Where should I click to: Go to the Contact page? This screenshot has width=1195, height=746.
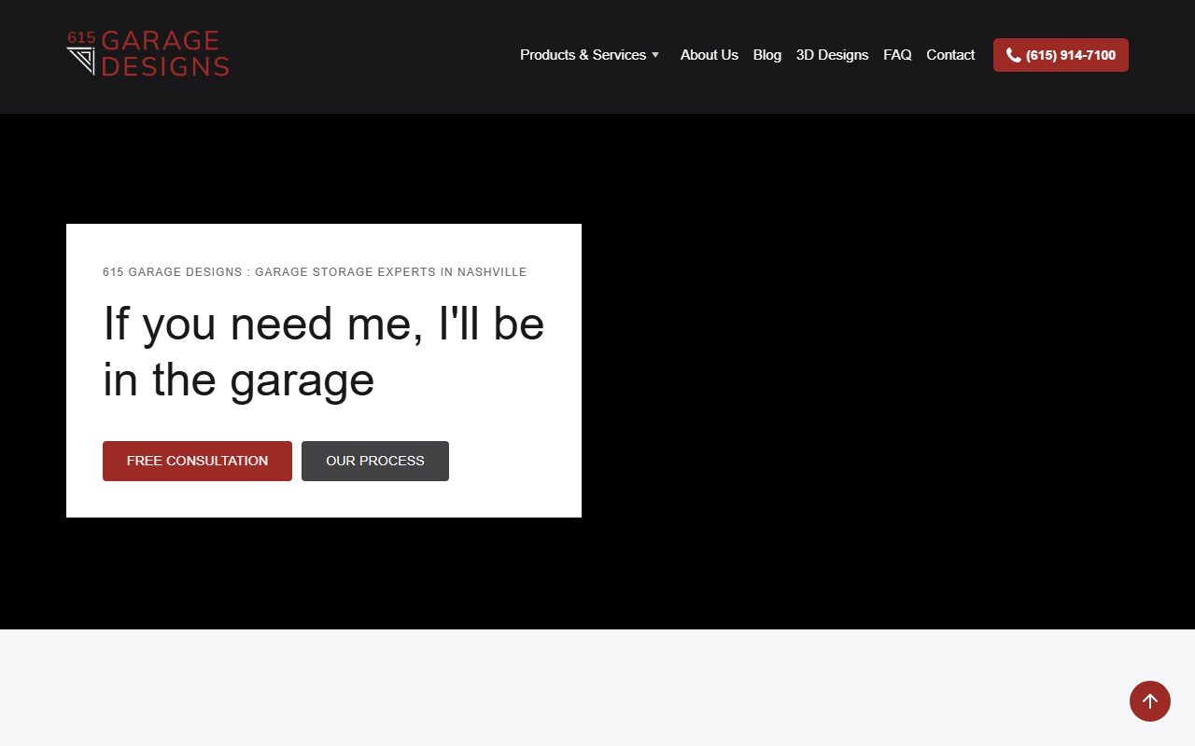(x=950, y=55)
